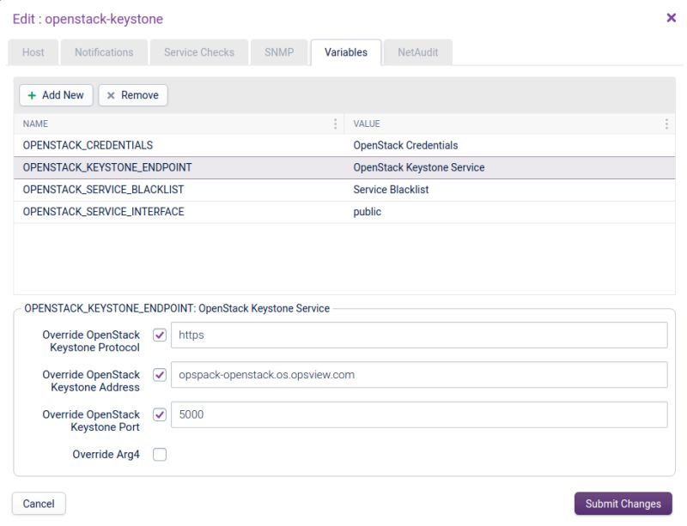Image resolution: width=687 pixels, height=526 pixels.
Task: Focus the Keystone Port input field
Action: point(419,414)
